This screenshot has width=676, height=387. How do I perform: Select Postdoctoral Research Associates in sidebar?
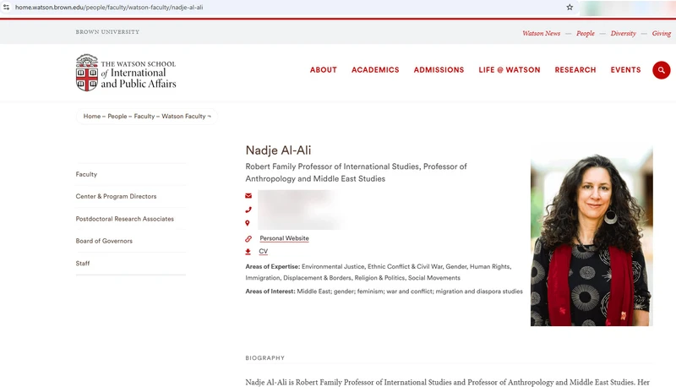124,219
